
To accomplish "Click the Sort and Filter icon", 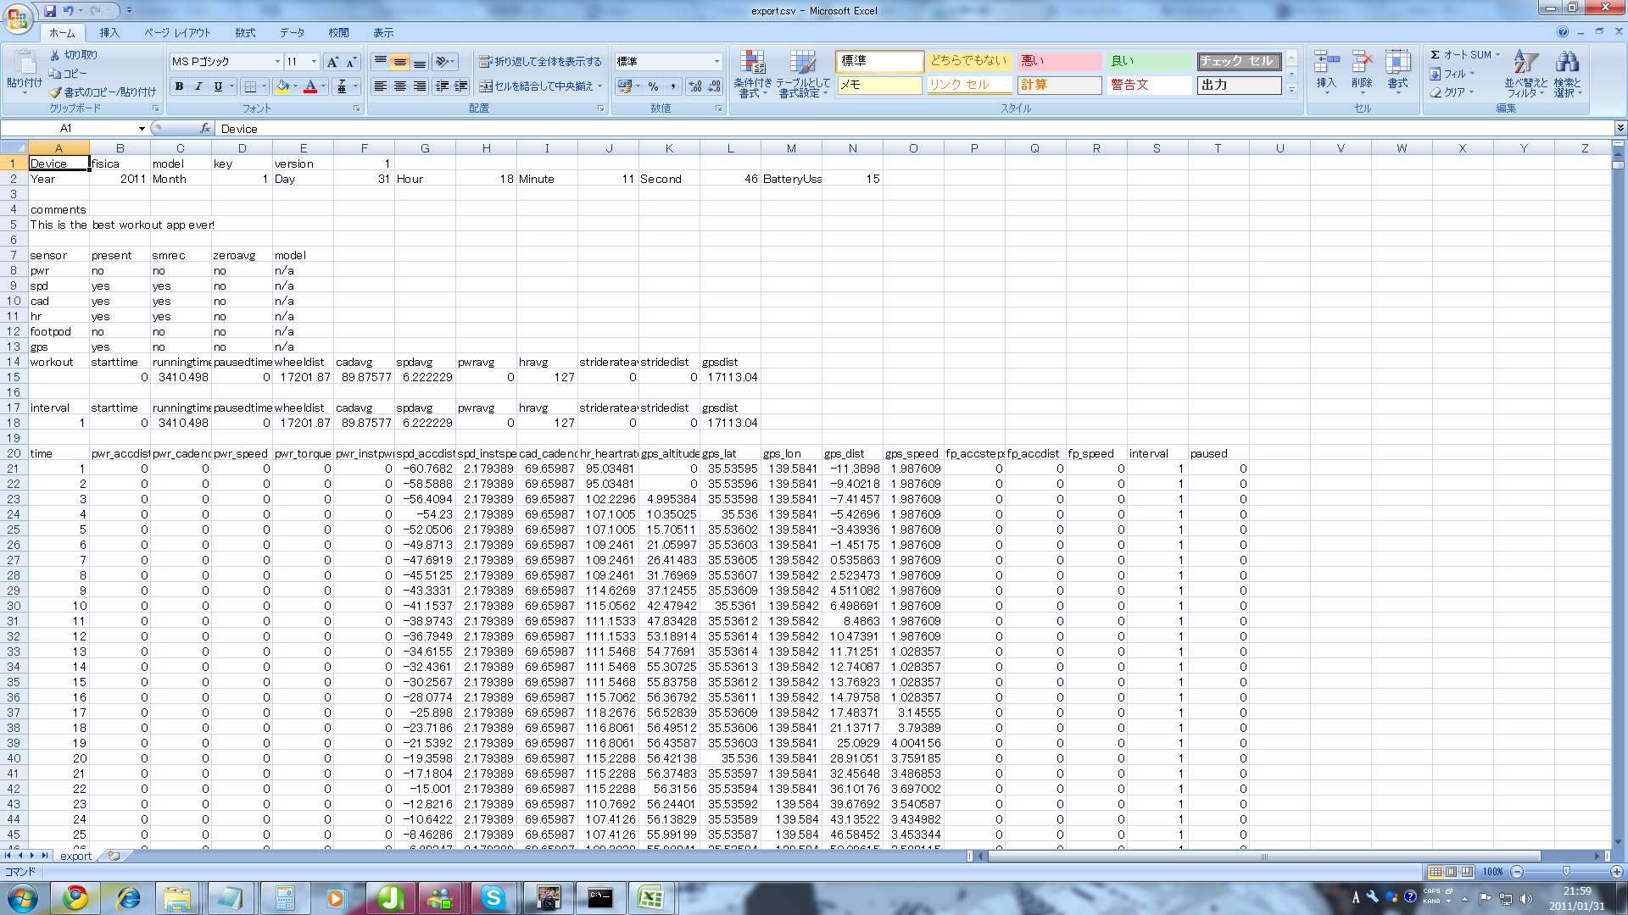I will tap(1525, 64).
